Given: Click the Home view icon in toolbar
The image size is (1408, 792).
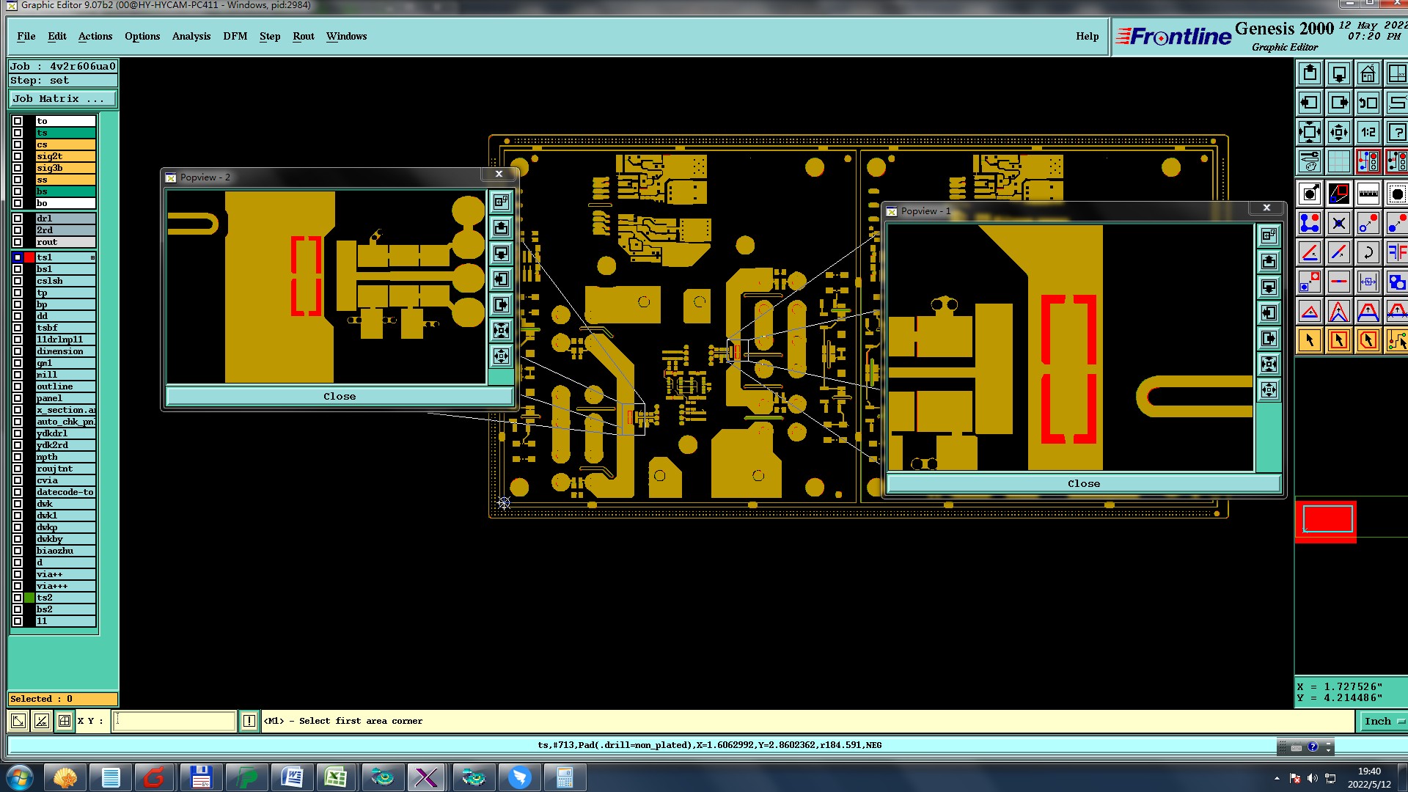Looking at the screenshot, I should pos(1368,74).
